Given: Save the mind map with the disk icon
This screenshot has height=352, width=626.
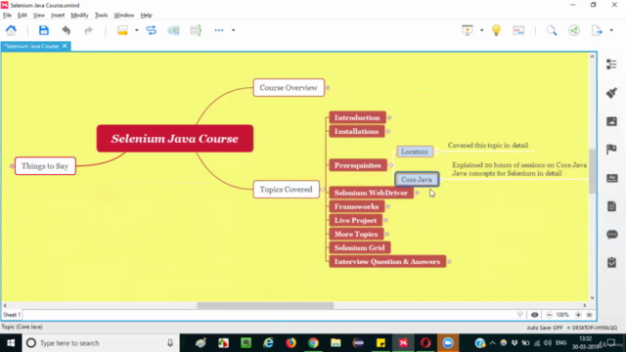Looking at the screenshot, I should pos(43,30).
